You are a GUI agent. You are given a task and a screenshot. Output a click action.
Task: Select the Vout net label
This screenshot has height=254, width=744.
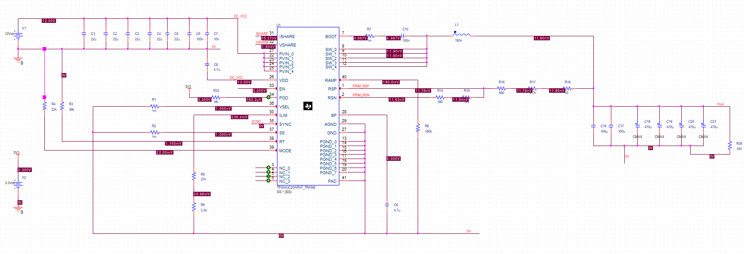pyautogui.click(x=720, y=104)
